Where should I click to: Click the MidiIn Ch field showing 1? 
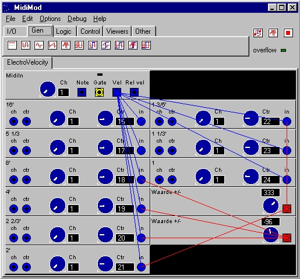63,93
